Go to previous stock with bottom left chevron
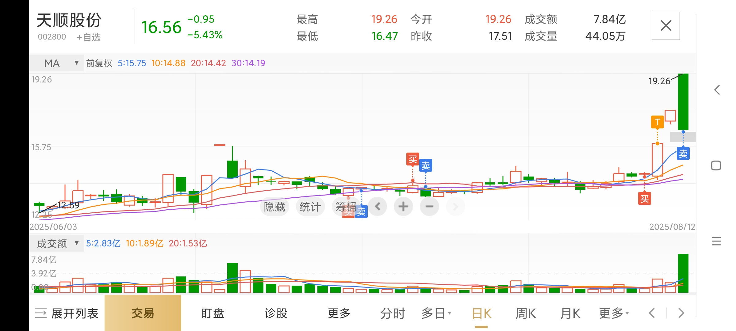The width and height of the screenshot is (736, 331). coord(652,313)
